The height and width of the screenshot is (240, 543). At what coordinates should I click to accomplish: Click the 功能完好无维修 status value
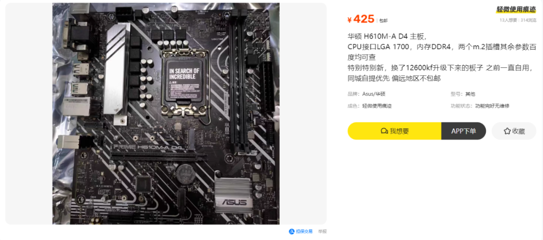pyautogui.click(x=492, y=106)
